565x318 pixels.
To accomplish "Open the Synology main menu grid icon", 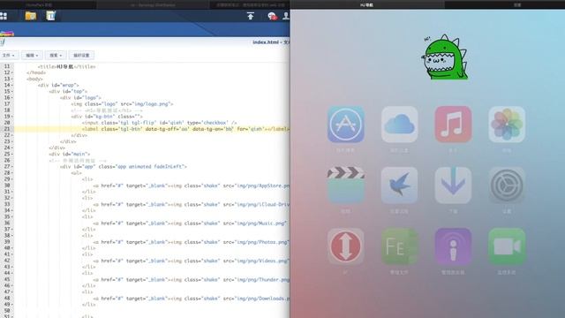I will point(4,16).
